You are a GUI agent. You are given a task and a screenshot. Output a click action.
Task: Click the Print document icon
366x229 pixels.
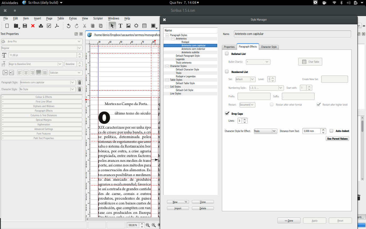tap(41, 26)
